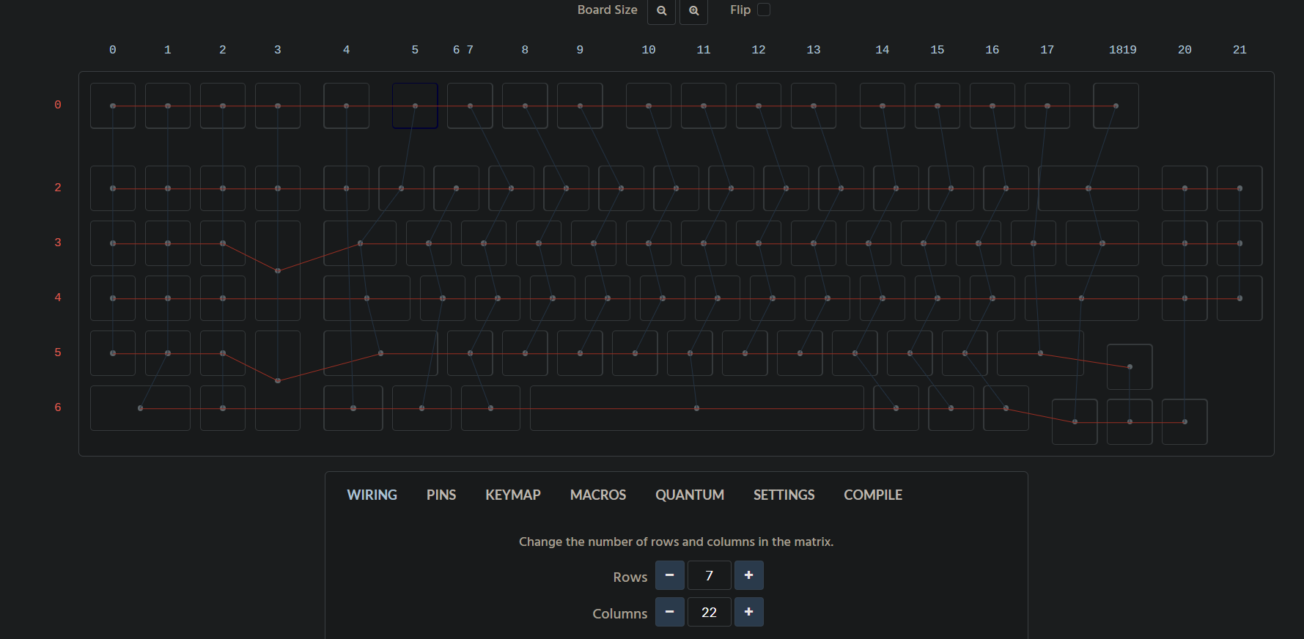Select the row 4 key in column 21
The height and width of the screenshot is (639, 1304).
[x=1239, y=298]
